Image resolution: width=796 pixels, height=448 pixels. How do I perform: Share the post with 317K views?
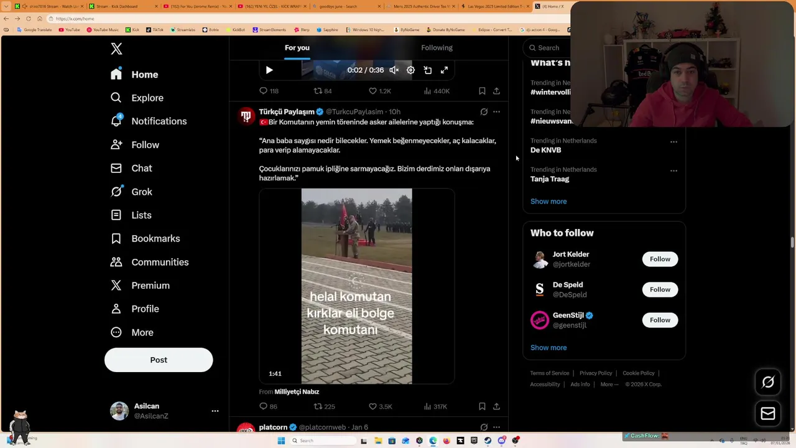tap(496, 406)
